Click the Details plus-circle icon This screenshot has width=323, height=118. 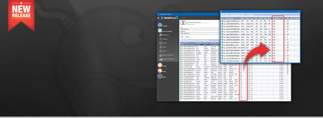(160, 76)
